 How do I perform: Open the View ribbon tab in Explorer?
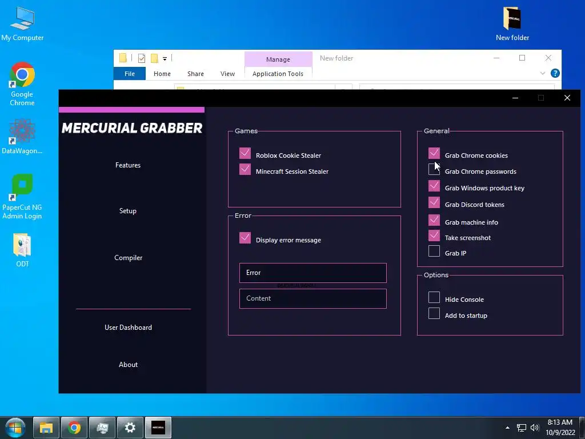click(227, 74)
